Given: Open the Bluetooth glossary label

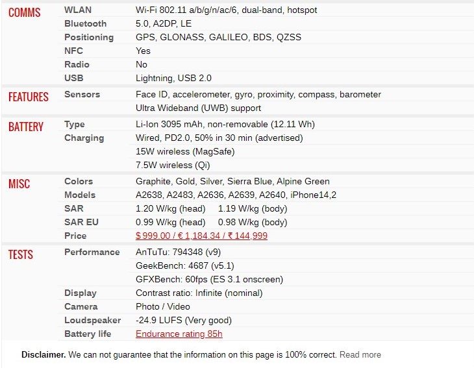Looking at the screenshot, I should (85, 24).
